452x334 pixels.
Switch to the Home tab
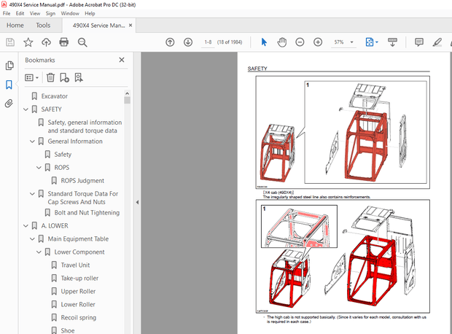[15, 26]
